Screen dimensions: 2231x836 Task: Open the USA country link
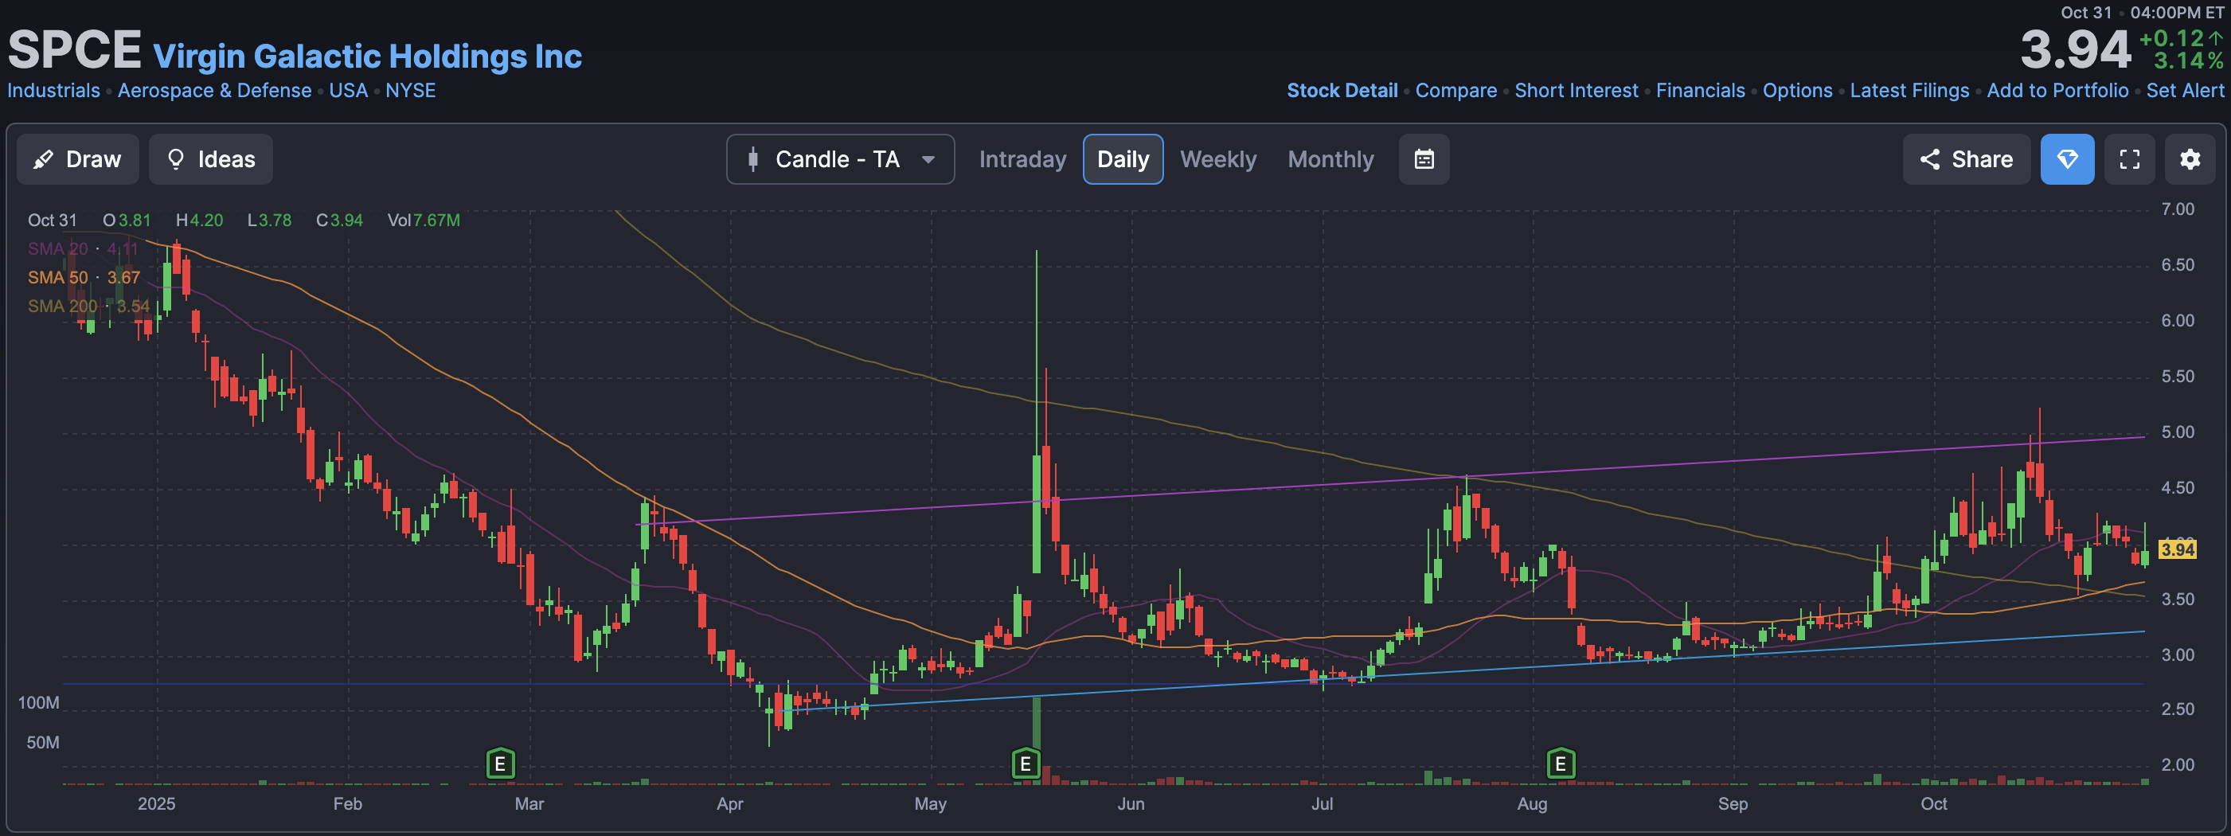click(348, 91)
